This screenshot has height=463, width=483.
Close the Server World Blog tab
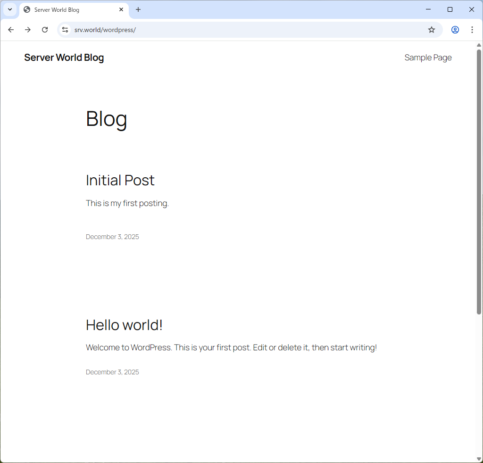[x=121, y=9]
